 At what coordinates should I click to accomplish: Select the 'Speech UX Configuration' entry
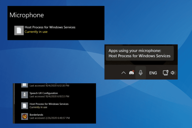[x=44, y=93]
